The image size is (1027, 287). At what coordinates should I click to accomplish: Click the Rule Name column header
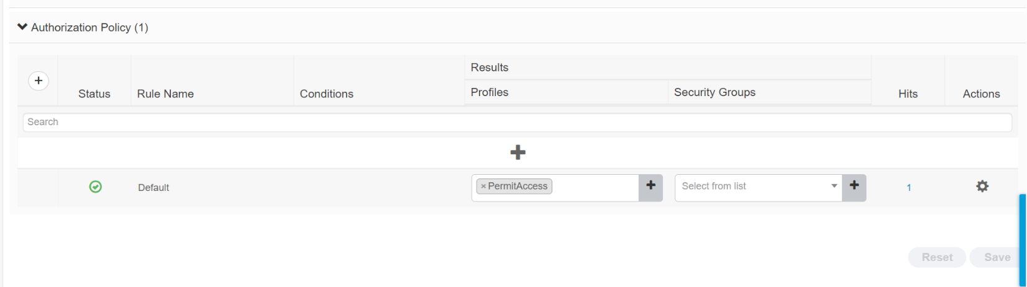tap(165, 94)
